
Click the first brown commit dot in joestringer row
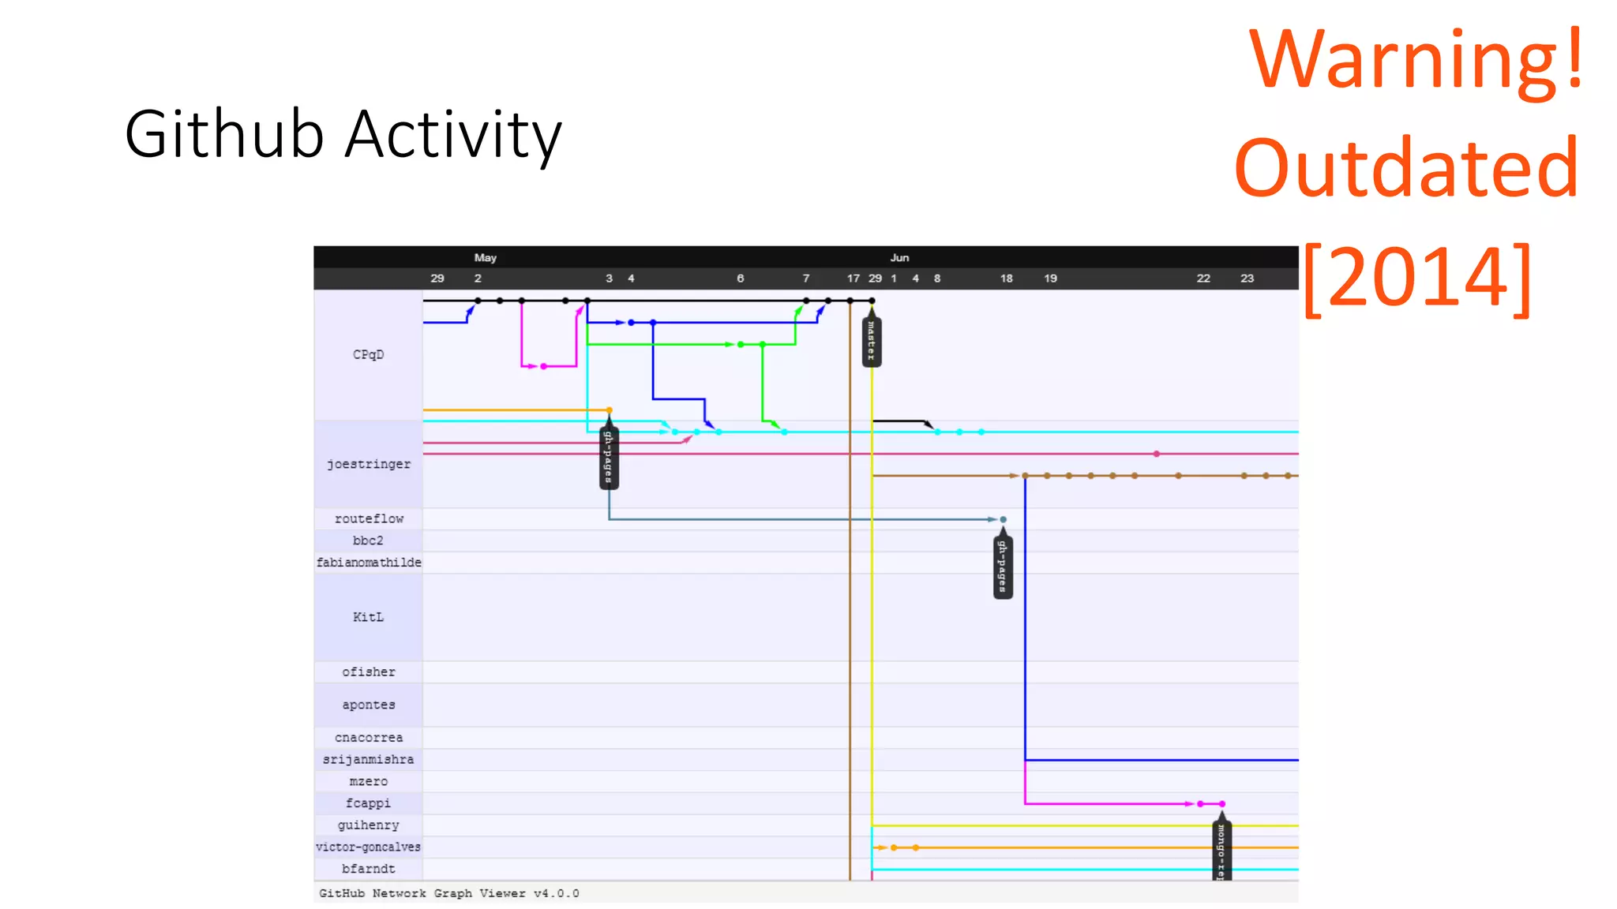(1025, 476)
